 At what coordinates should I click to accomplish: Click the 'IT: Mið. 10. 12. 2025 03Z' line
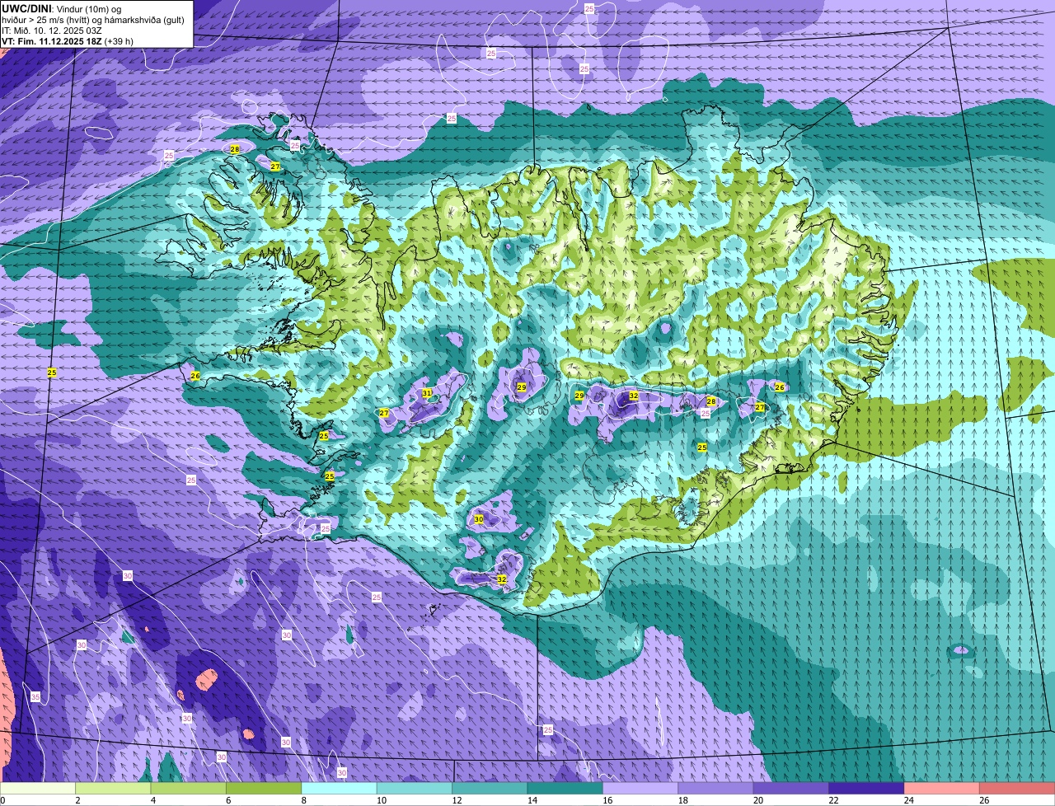click(52, 30)
